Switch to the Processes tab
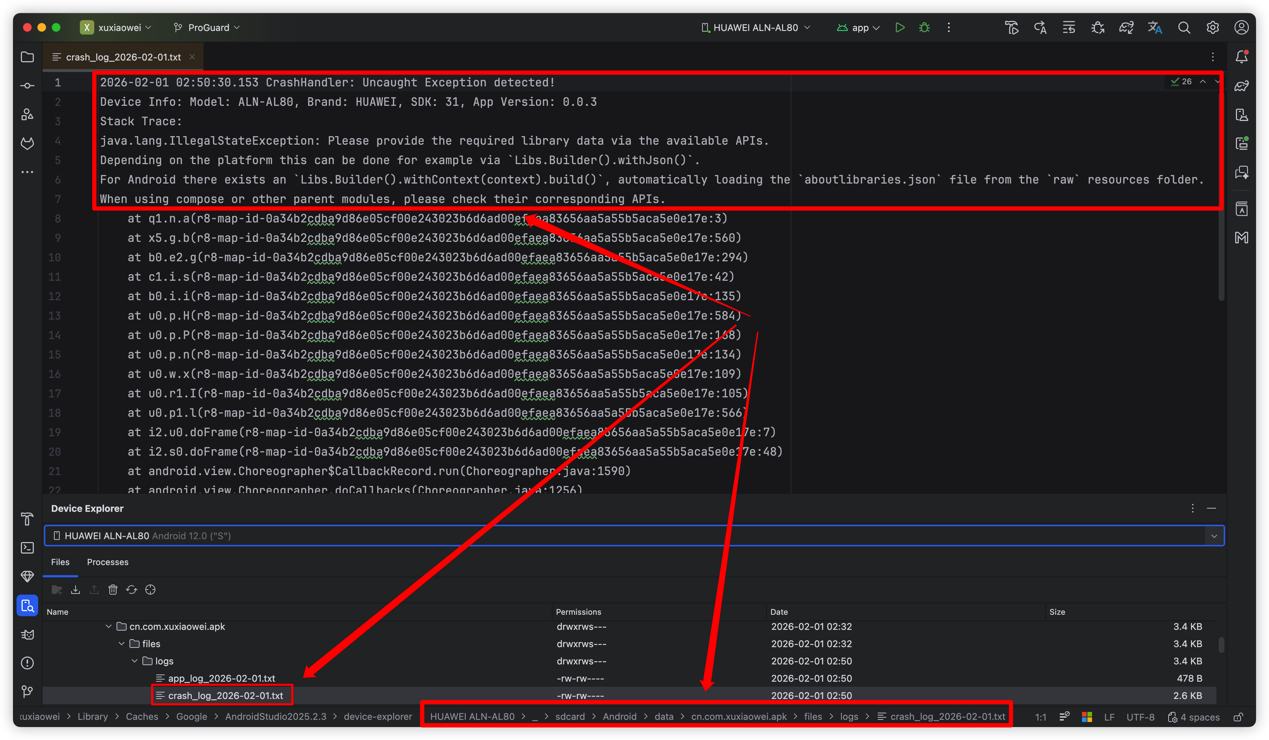The image size is (1269, 740). click(x=107, y=562)
